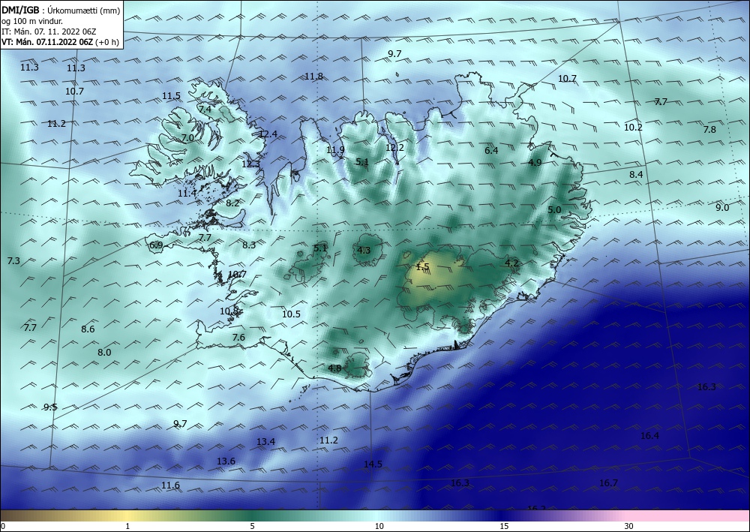Select the colorbar tick label '5'
This screenshot has width=750, height=532.
click(x=253, y=526)
